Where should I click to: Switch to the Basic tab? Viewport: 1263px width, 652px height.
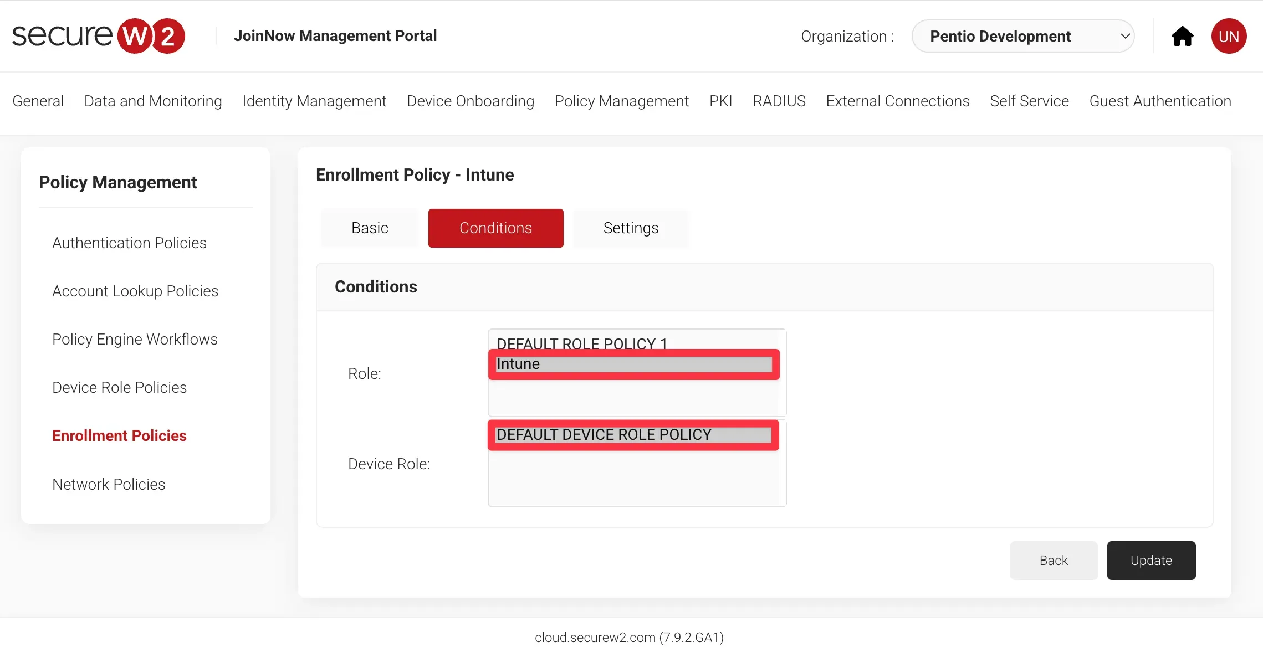[370, 228]
